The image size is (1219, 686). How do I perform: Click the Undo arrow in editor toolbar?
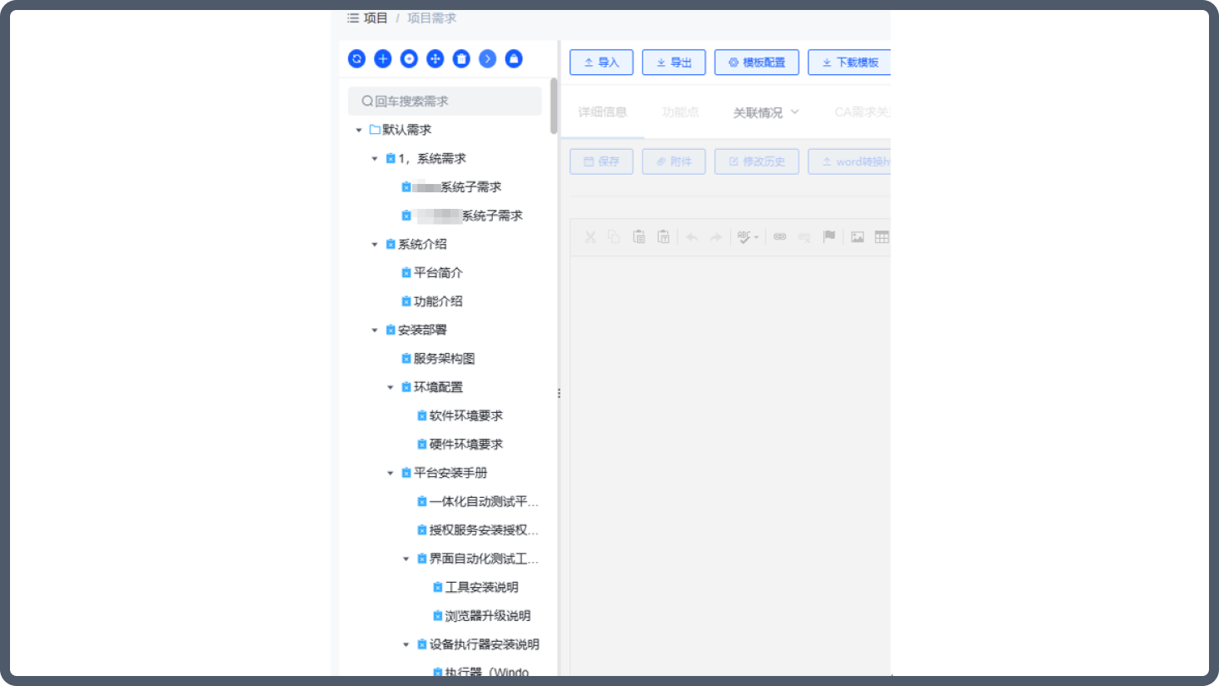coord(692,237)
